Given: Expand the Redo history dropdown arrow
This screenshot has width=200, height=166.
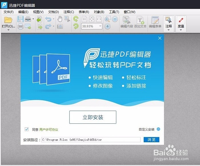Looking at the screenshot, I should pyautogui.click(x=54, y=26).
